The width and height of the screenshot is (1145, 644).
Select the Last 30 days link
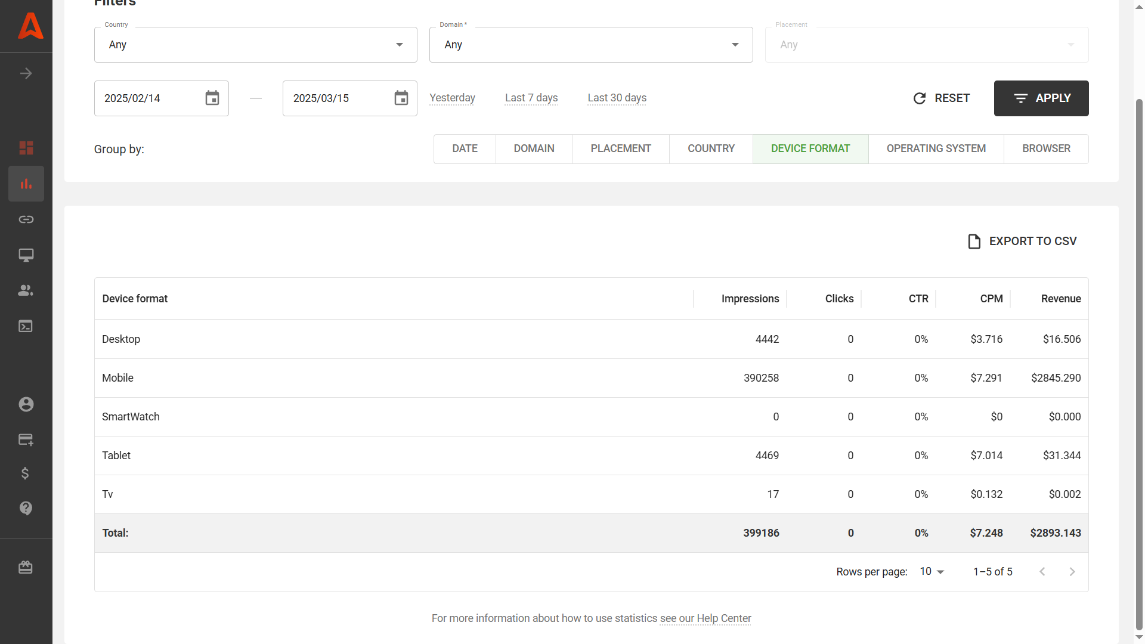pos(617,98)
